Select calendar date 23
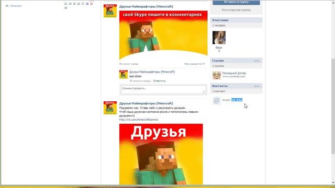Viewport: 335px width, 188px height. [65, 4]
